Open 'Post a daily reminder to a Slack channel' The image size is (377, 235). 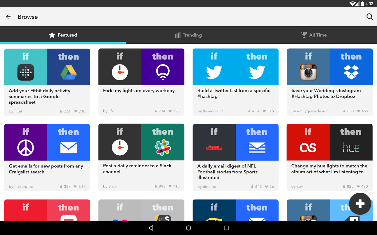[x=137, y=169]
